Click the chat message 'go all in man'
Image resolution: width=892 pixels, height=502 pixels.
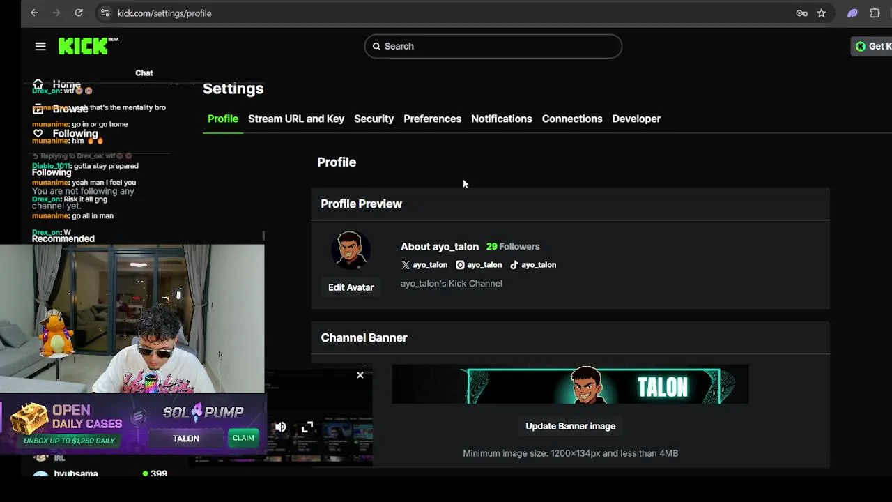click(x=93, y=216)
